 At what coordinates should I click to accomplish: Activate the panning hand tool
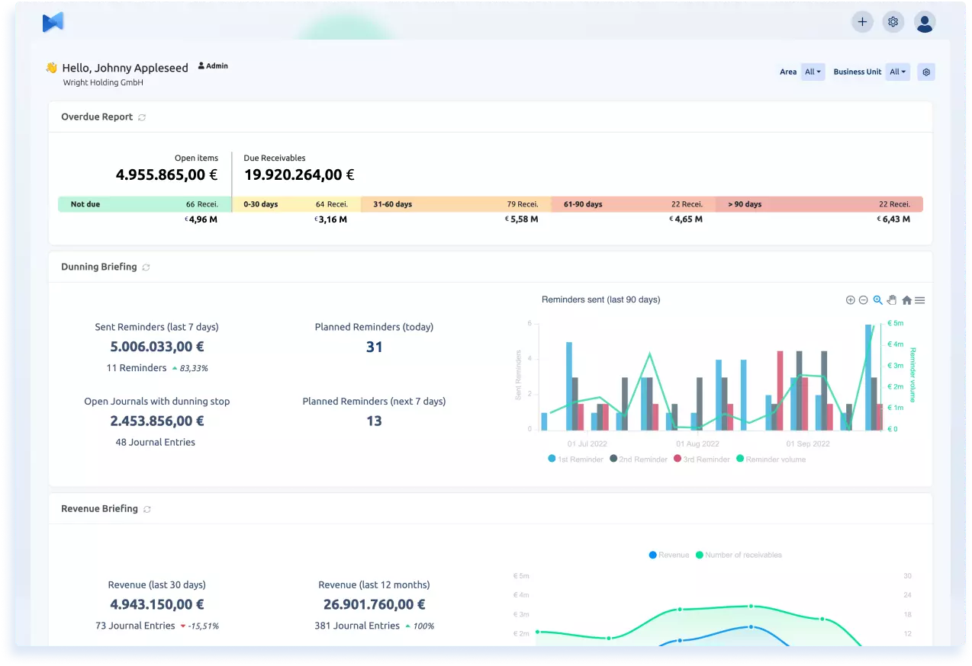(891, 300)
